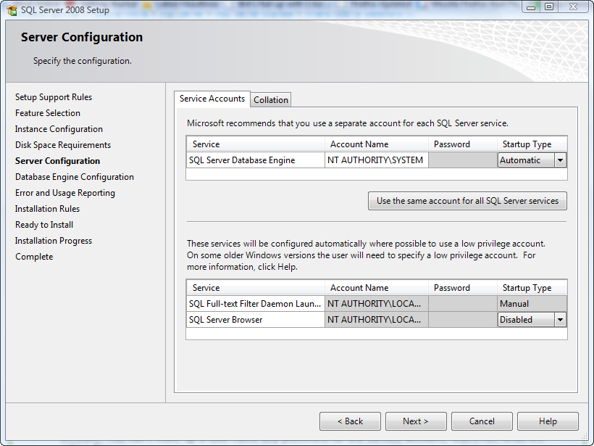This screenshot has height=446, width=594.
Task: Click the SQL Server Setup title bar icon
Action: tap(12, 10)
